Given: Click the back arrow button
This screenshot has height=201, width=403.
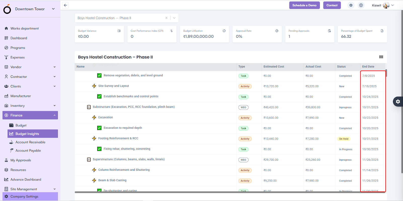Looking at the screenshot, I should (65, 5).
